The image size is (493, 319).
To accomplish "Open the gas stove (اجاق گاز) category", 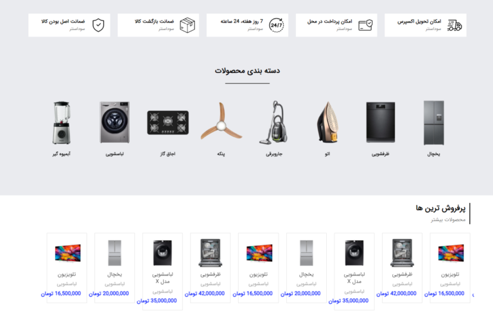I will point(168,122).
